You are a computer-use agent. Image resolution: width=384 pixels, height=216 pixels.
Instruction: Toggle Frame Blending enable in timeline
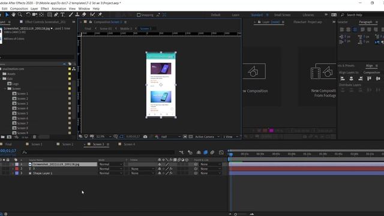tap(205, 152)
